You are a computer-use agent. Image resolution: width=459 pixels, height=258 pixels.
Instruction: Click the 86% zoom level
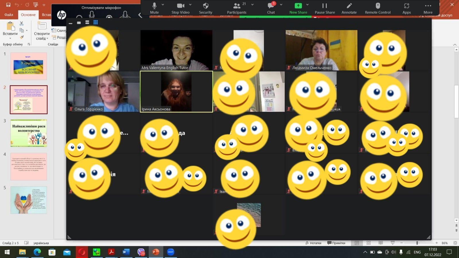click(445, 243)
